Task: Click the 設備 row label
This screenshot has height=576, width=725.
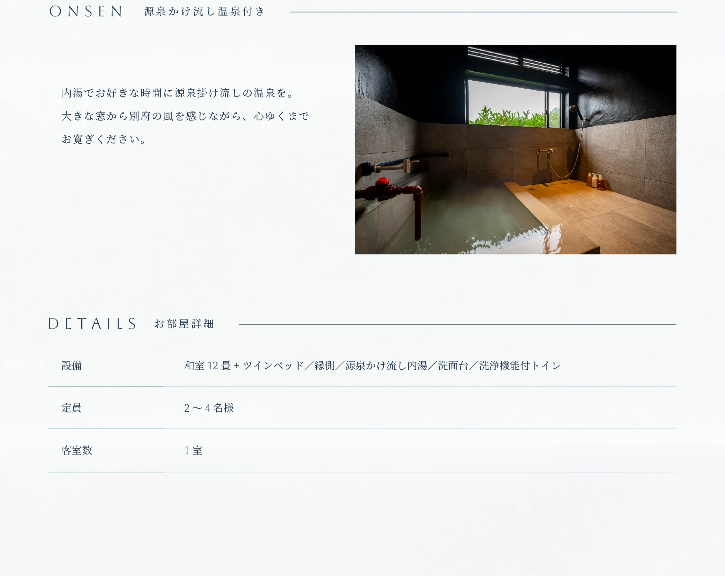Action: [x=72, y=365]
